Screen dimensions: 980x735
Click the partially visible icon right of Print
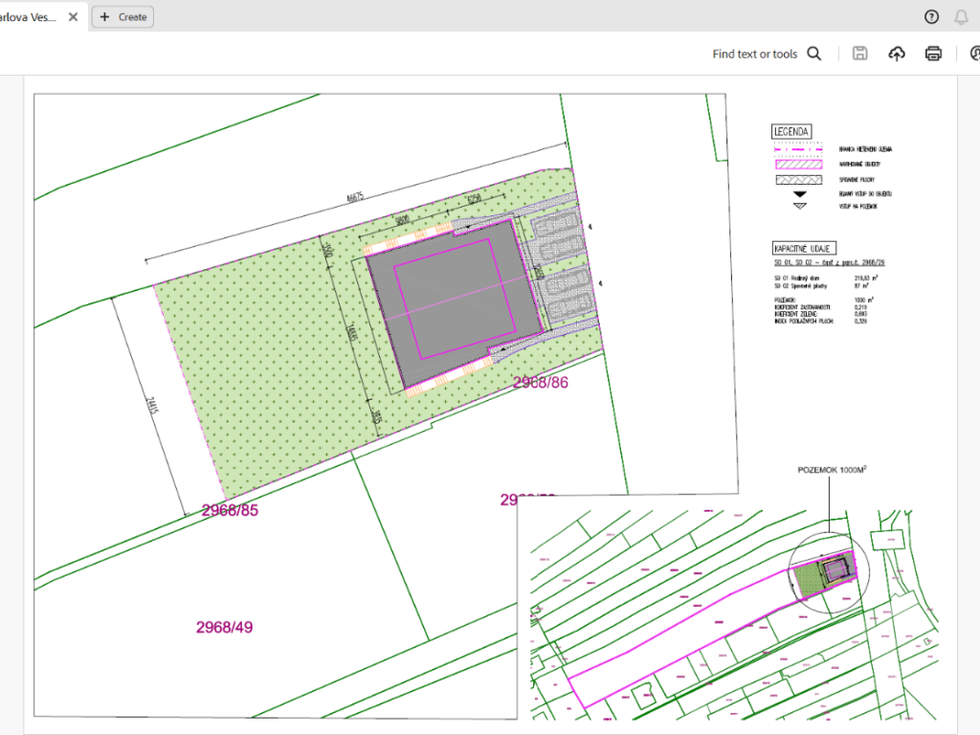coord(972,54)
